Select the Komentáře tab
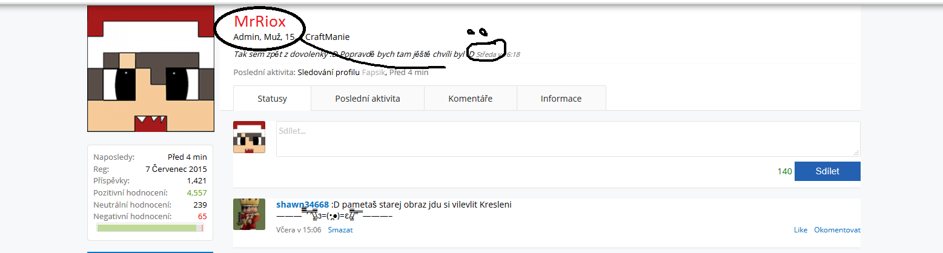 coord(470,99)
